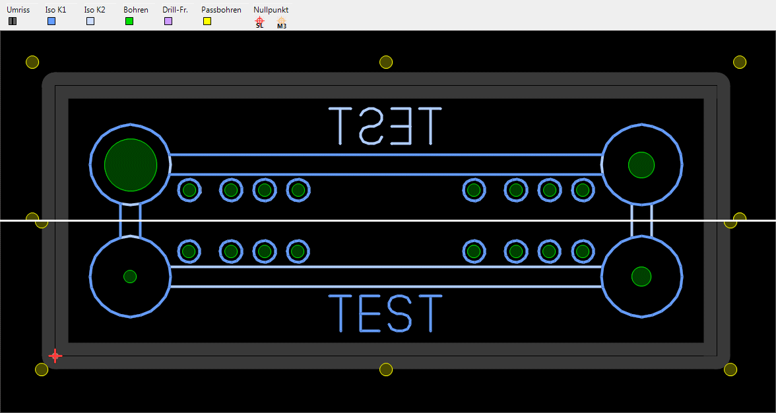
Task: Click the yellow Passbohren color swatch
Action: (207, 21)
